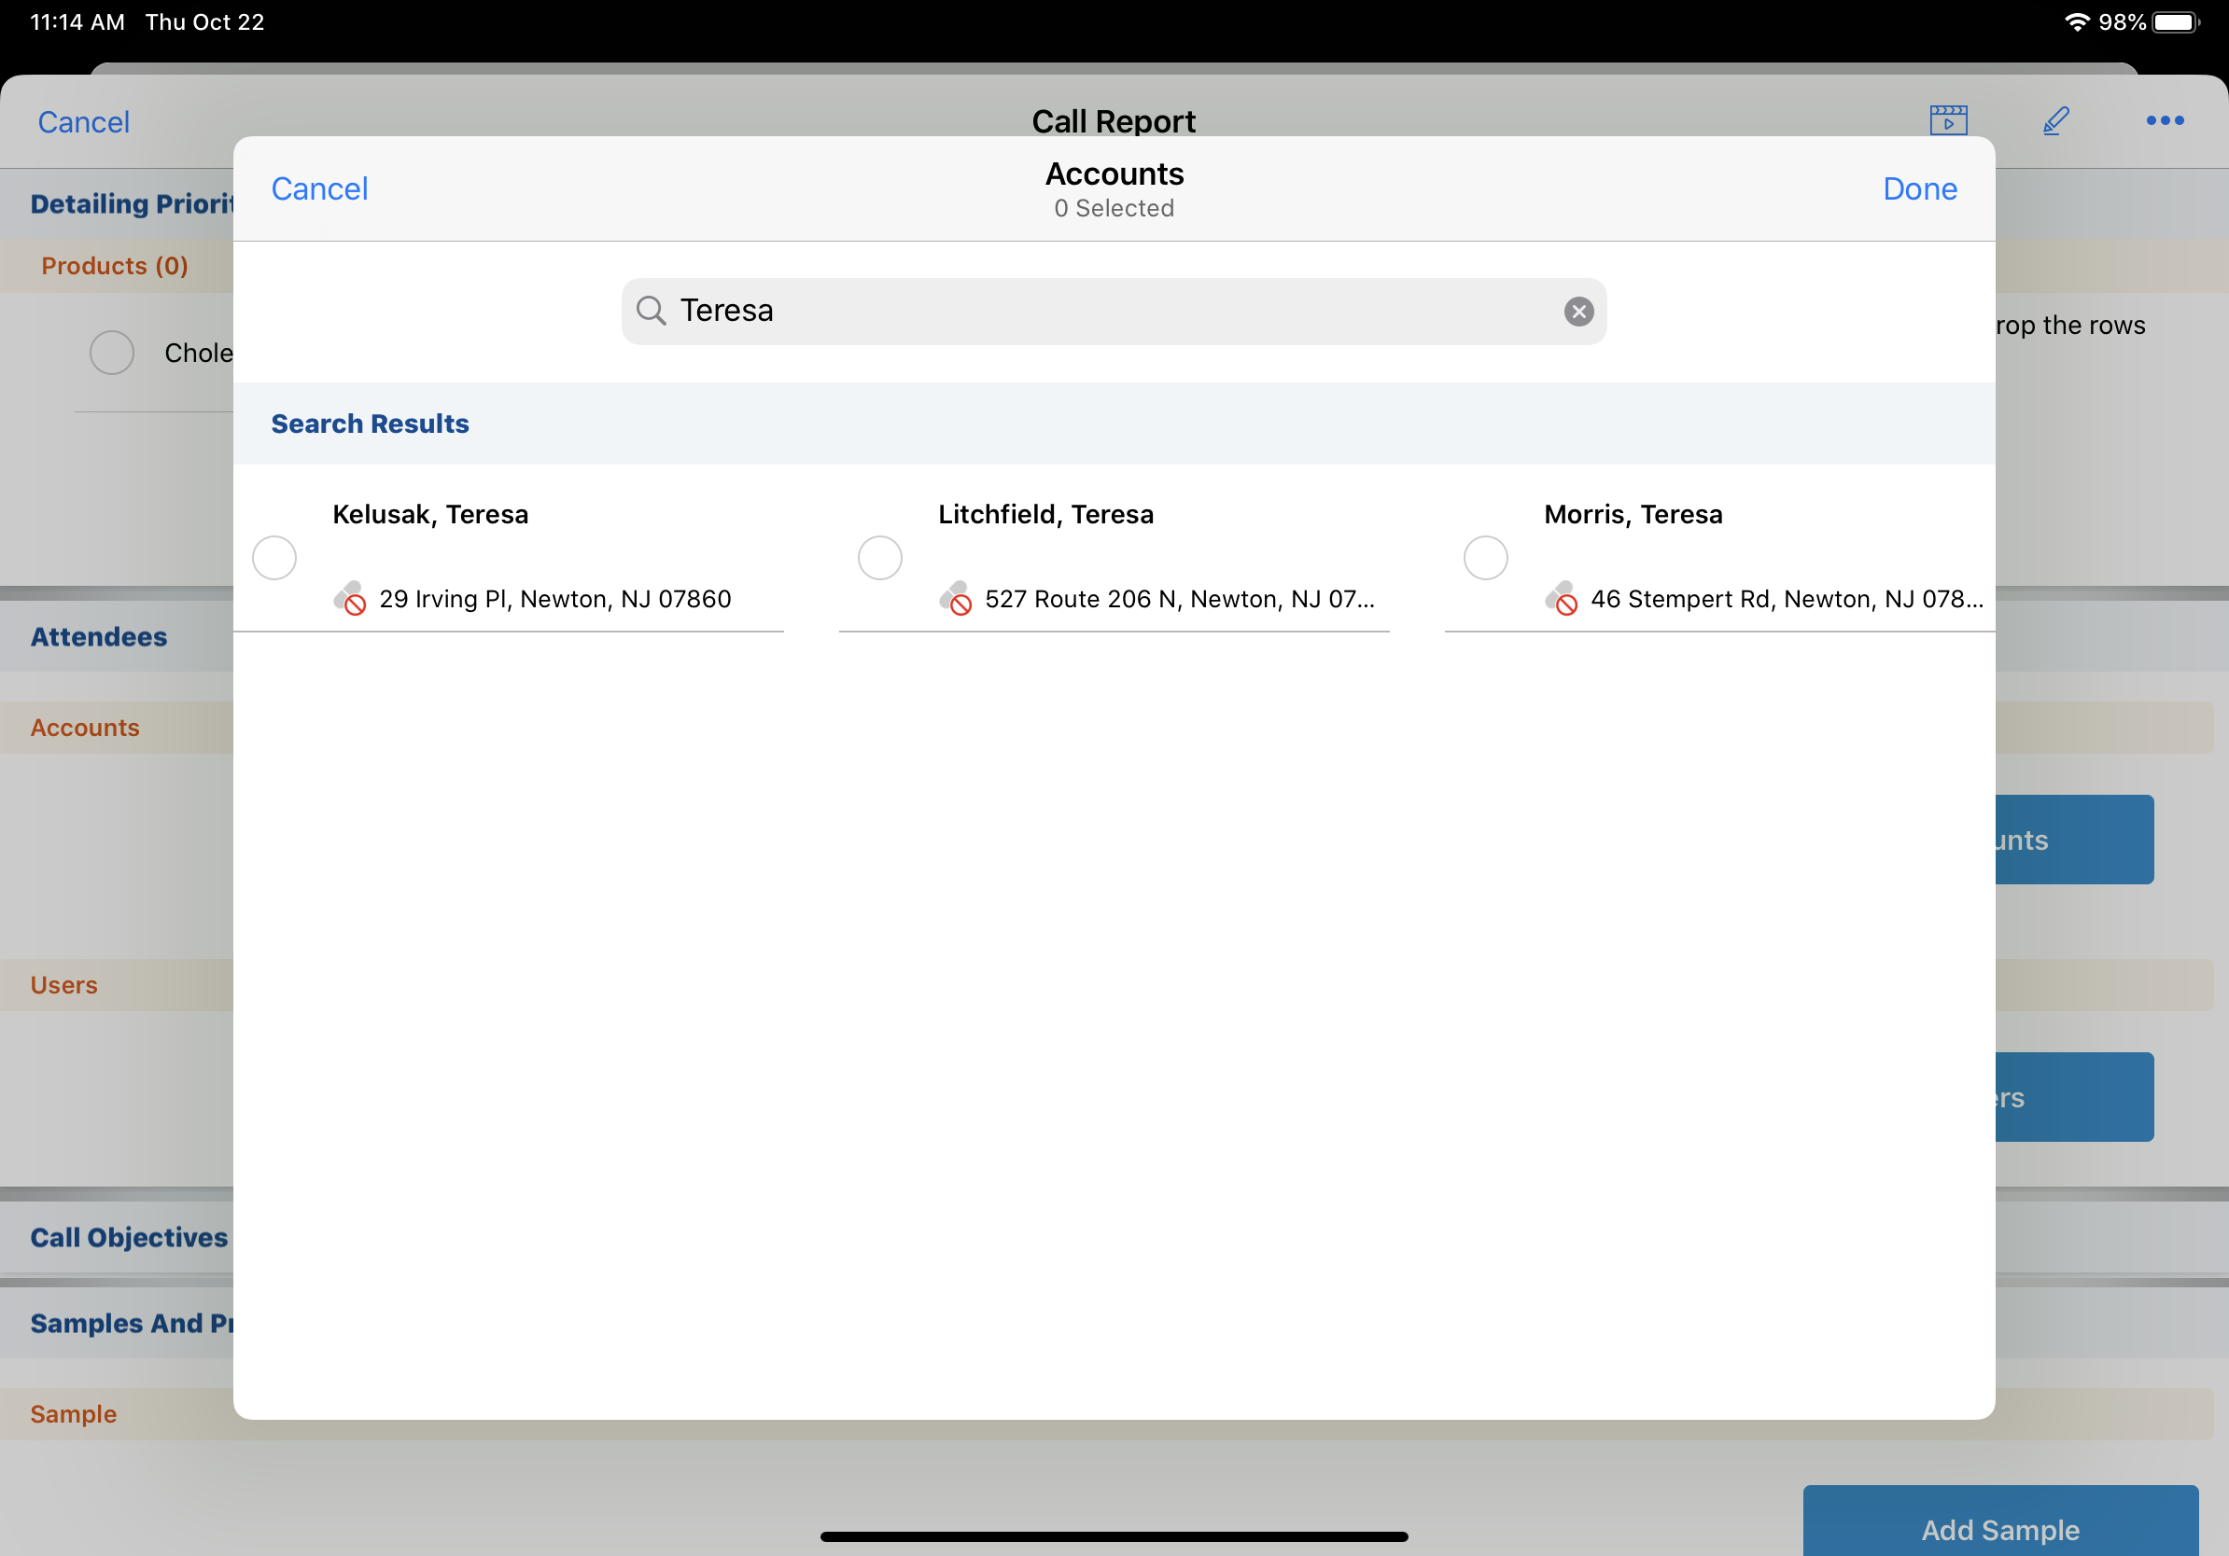Viewport: 2229px width, 1556px height.
Task: Click the Attendees section header
Action: point(99,636)
